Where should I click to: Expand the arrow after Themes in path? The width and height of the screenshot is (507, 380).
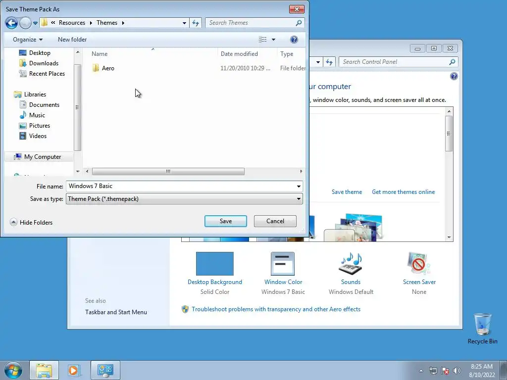click(x=123, y=23)
